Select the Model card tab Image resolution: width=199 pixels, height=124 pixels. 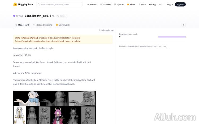click(x=22, y=25)
